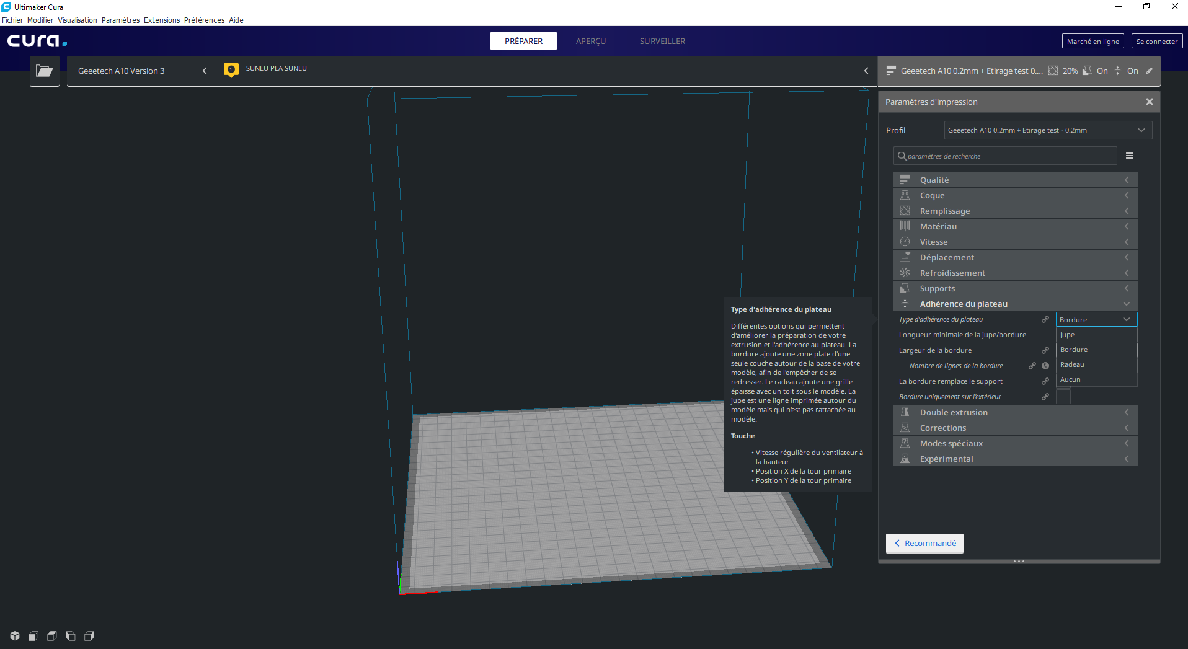
Task: Tick the Bordure uniquement sur l'extérieur checkbox
Action: [1063, 397]
